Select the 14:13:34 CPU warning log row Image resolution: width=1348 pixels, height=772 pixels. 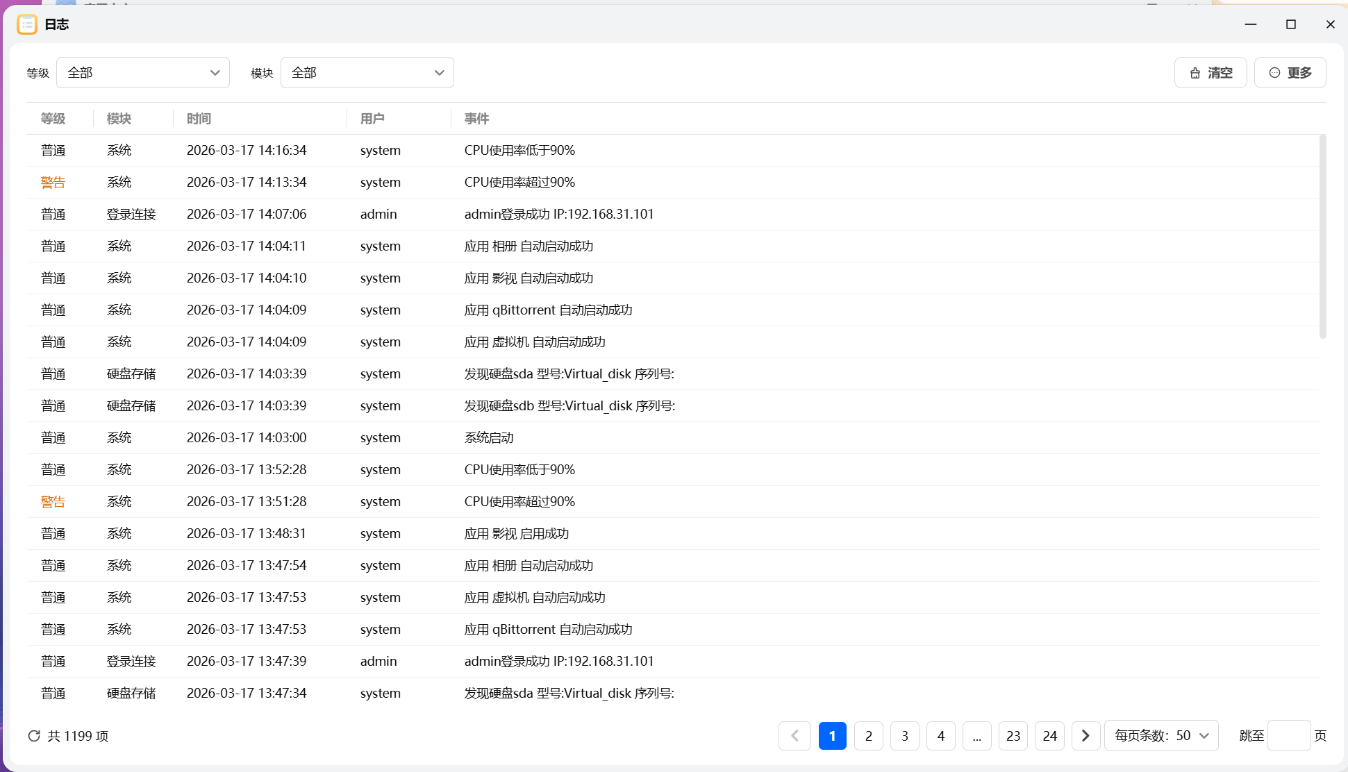click(519, 183)
